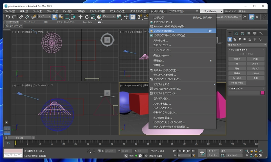271x162 pixels.
Task: Select the Space Warps category icon
Action: (255, 39)
